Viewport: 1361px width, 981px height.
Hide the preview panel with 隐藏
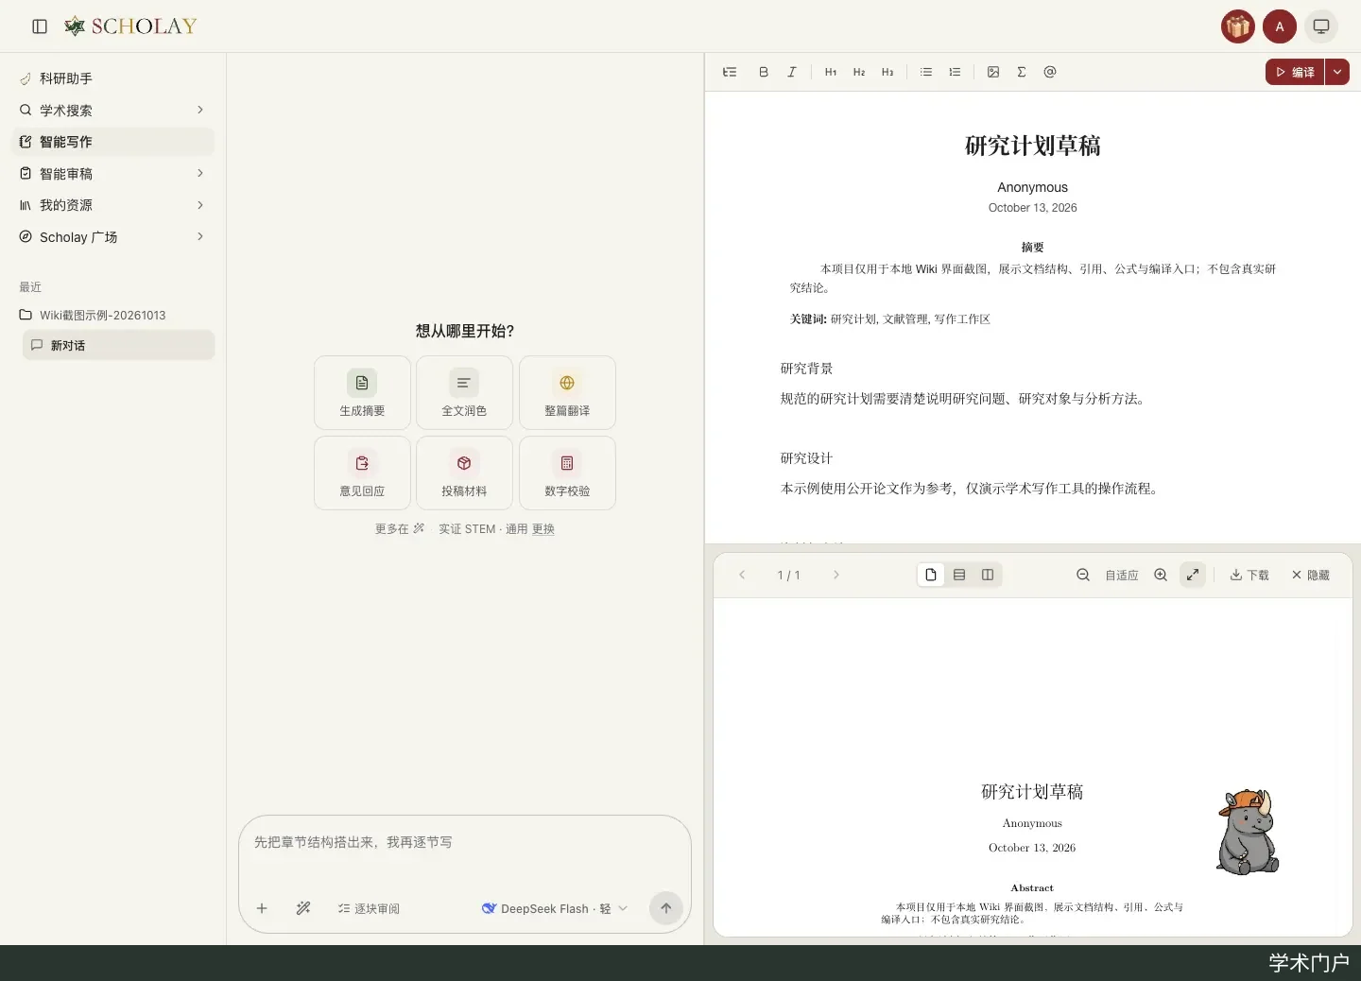point(1311,575)
